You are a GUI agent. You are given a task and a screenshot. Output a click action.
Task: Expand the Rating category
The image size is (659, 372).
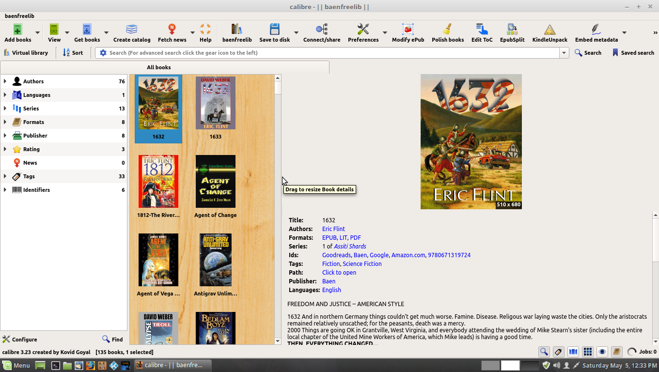5,149
